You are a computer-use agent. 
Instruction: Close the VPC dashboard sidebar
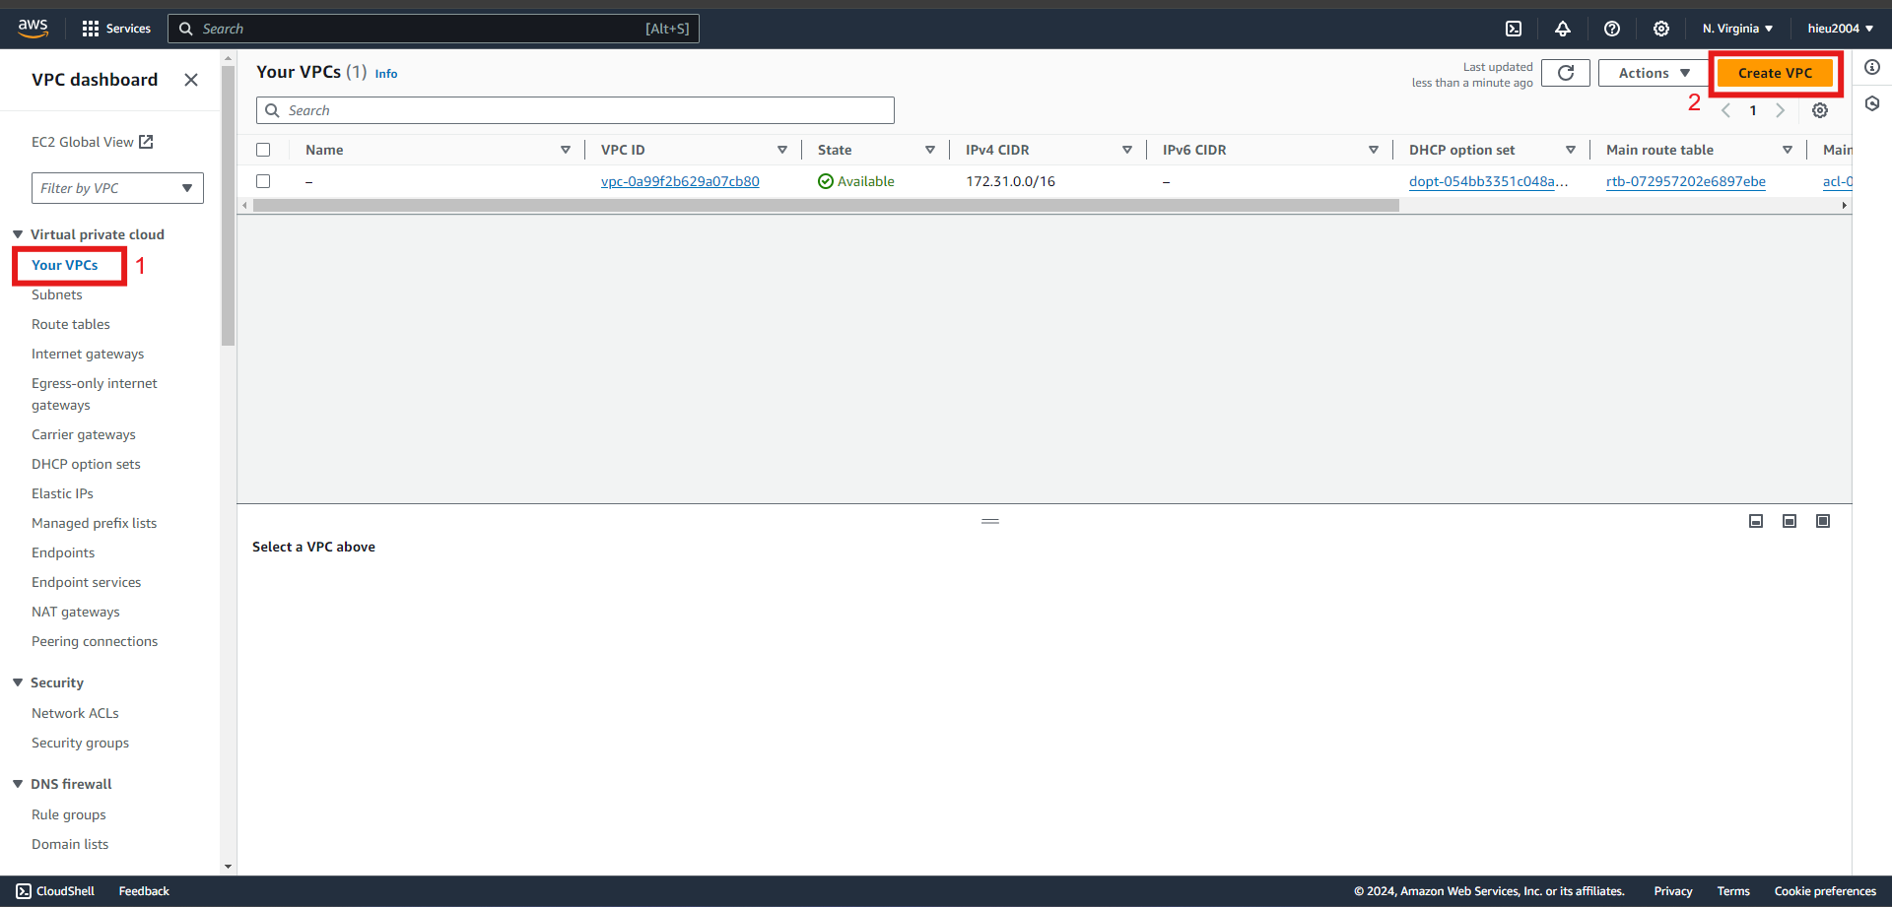pos(191,80)
